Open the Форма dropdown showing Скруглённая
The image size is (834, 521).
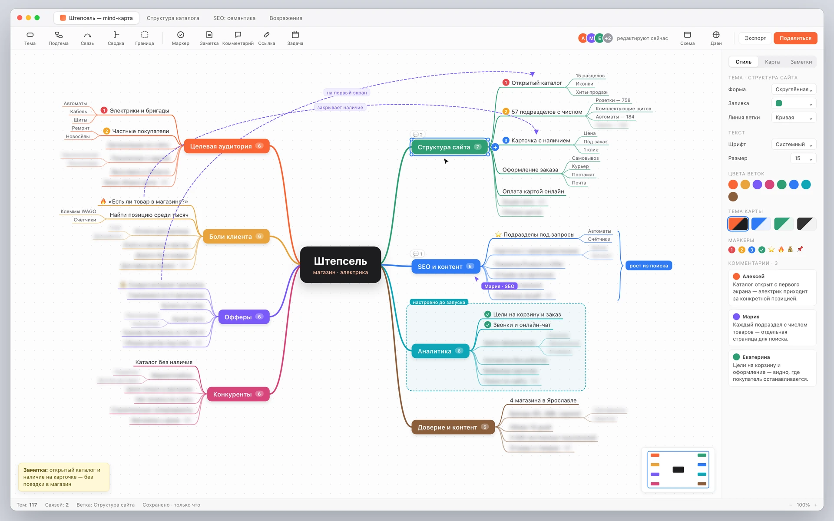pyautogui.click(x=794, y=89)
